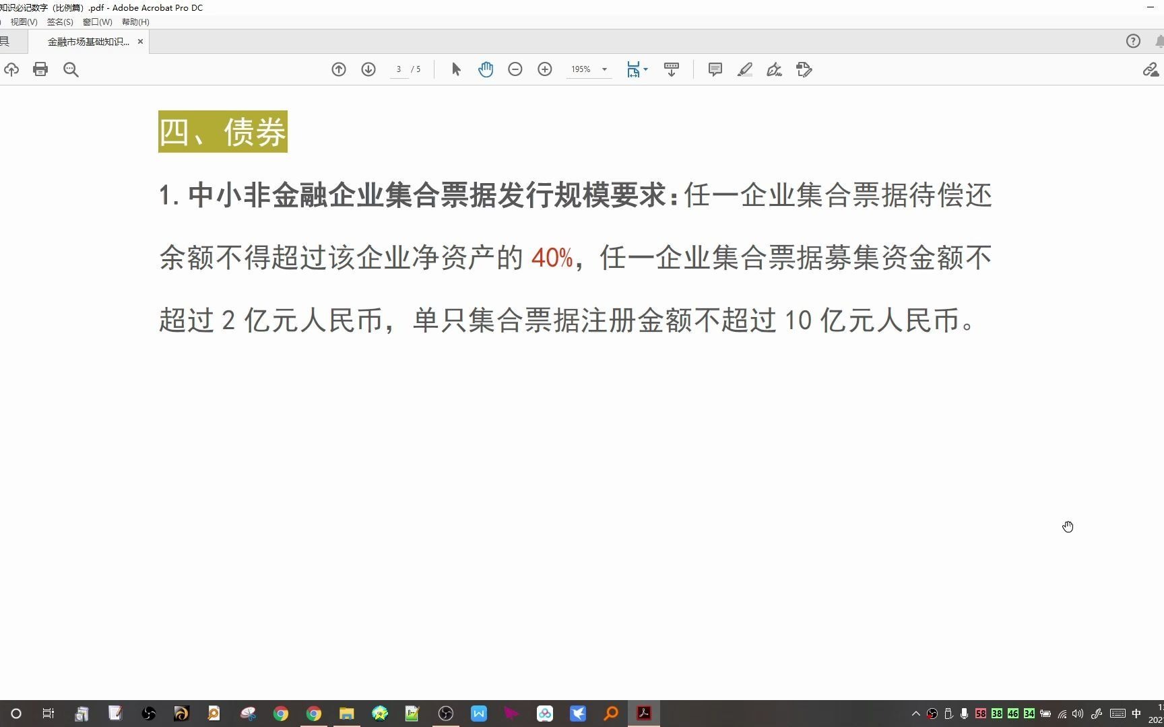
Task: Go to previous page arrow
Action: (339, 69)
